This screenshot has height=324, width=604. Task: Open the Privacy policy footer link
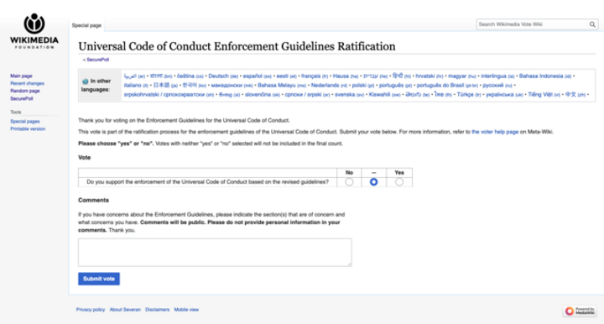(91, 310)
